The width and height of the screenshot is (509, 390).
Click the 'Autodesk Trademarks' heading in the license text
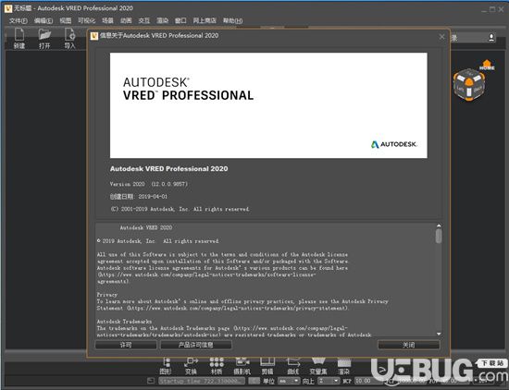[124, 322]
